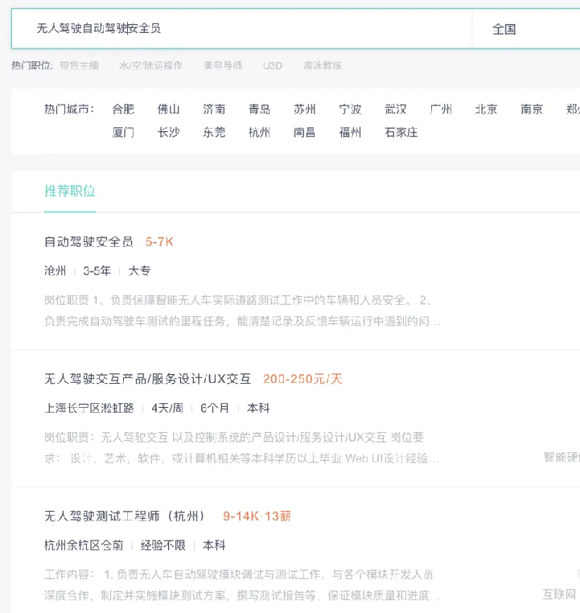Open the 自动驾驶安全员 job listing
The width and height of the screenshot is (580, 613).
88,241
